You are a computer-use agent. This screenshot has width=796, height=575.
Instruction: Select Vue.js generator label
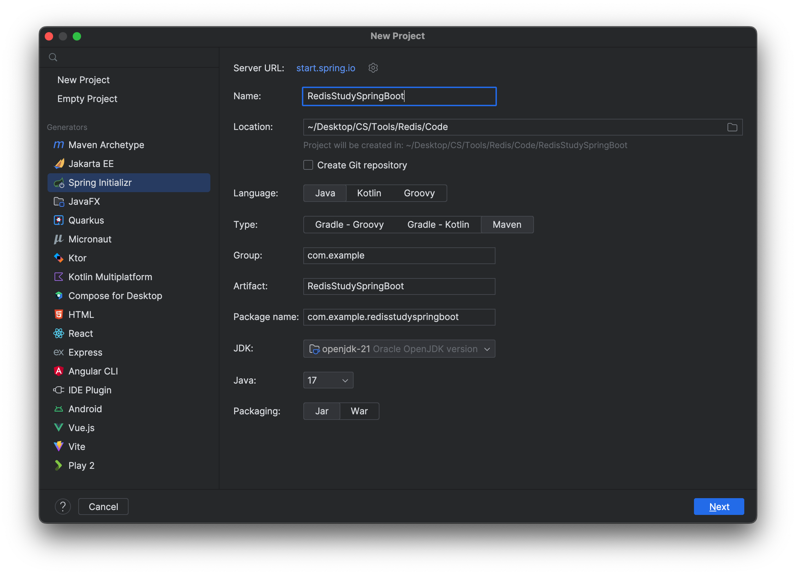coord(81,428)
